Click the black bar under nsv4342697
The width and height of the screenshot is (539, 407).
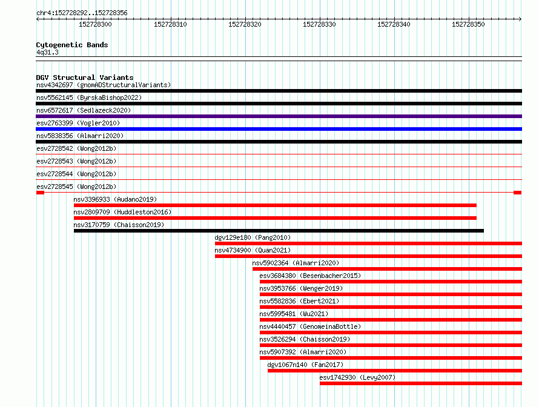tap(279, 91)
